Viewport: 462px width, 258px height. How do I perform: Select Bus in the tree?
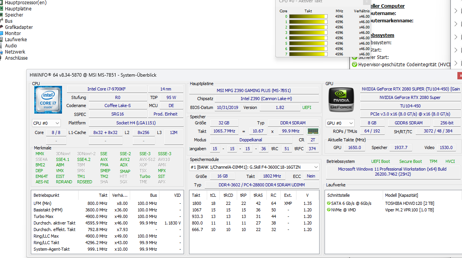[8, 21]
